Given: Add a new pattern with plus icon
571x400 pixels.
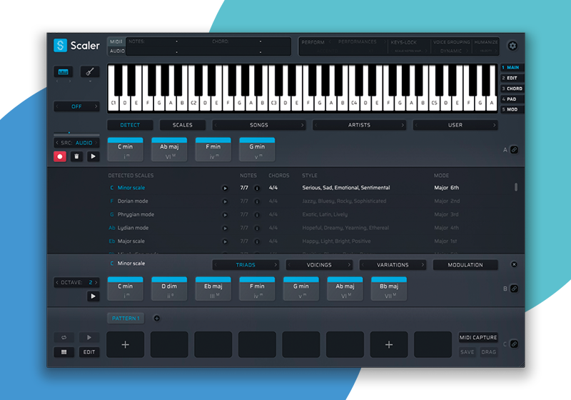Looking at the screenshot, I should [x=156, y=319].
